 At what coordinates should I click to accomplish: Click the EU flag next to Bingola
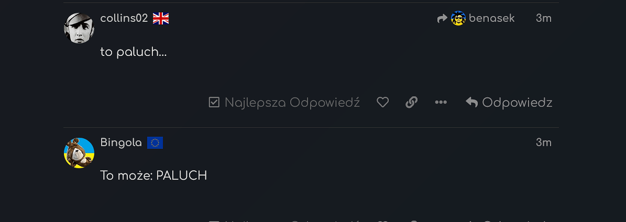click(x=155, y=143)
